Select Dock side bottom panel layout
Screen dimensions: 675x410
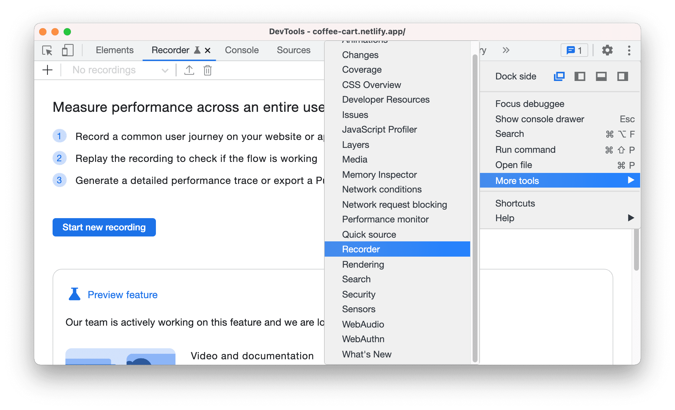(602, 77)
